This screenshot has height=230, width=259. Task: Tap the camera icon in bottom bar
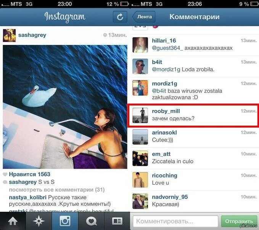coord(65,221)
